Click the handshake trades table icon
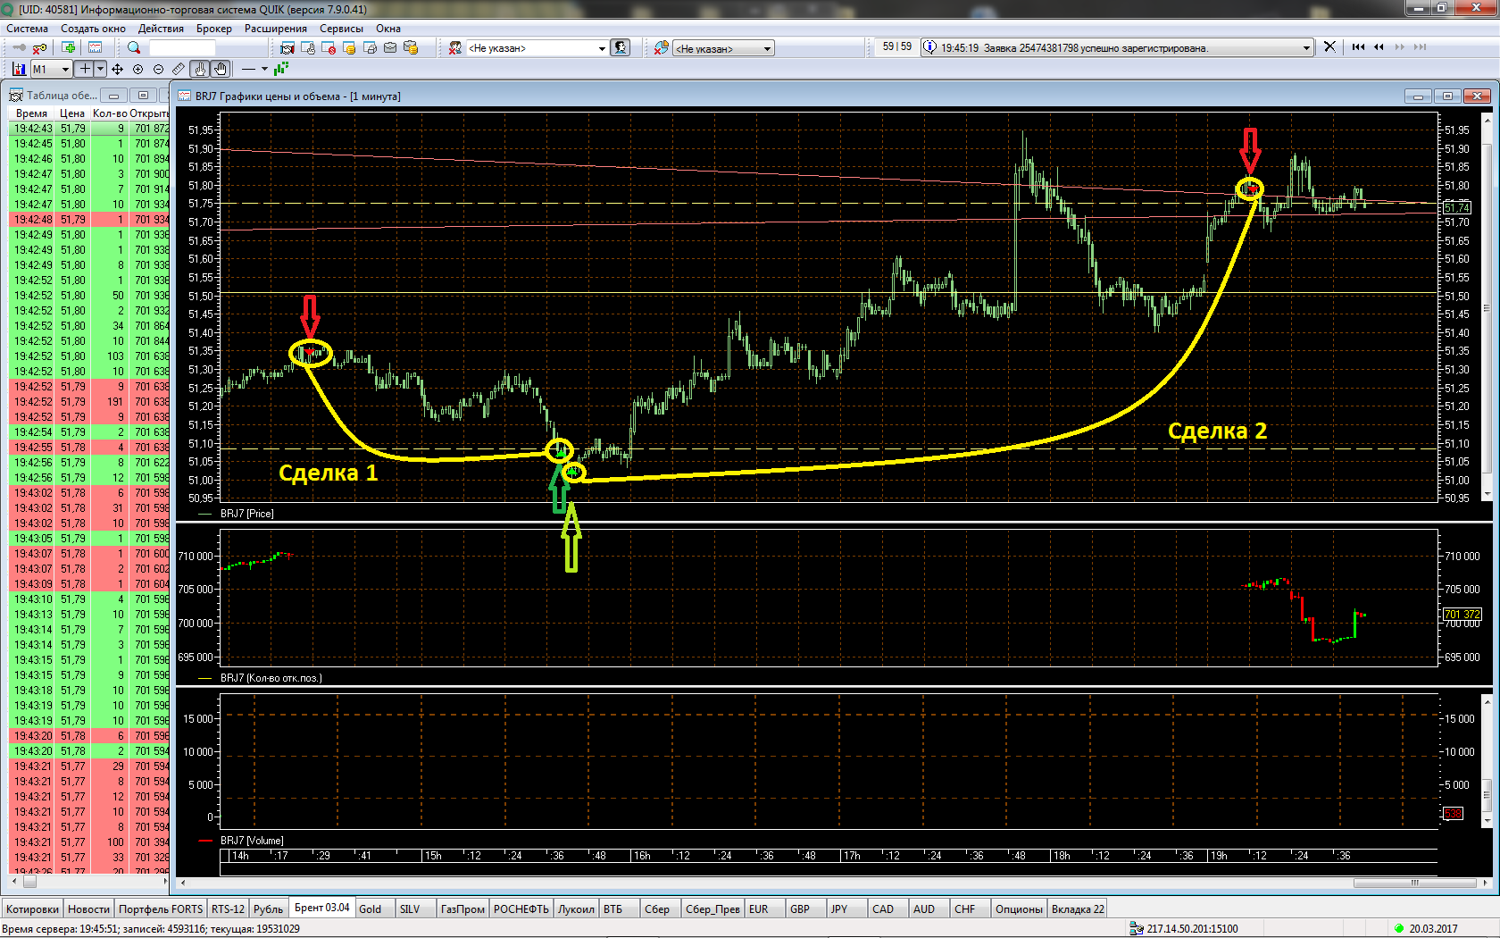The width and height of the screenshot is (1500, 938). coord(287,47)
